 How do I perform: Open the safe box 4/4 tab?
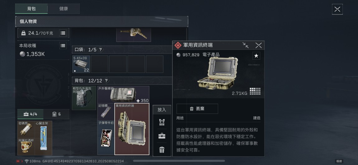31,114
